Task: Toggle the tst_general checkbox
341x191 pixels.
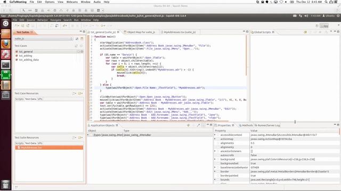Action: coord(17,51)
